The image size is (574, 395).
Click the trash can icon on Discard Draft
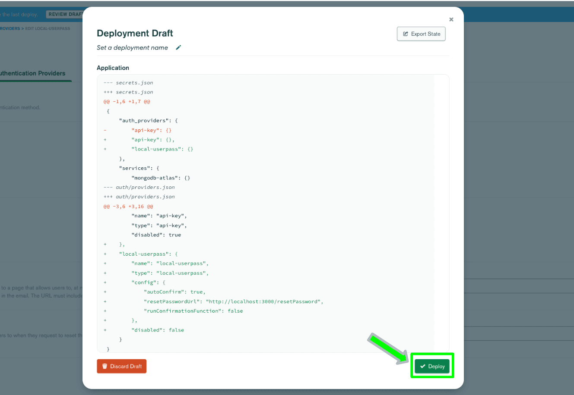[x=105, y=367]
